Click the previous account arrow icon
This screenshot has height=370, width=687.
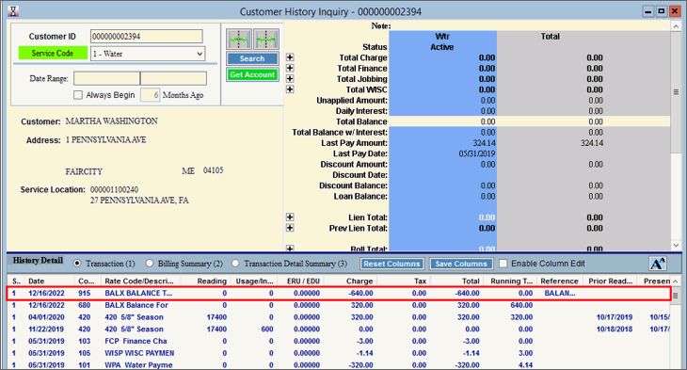[239, 40]
